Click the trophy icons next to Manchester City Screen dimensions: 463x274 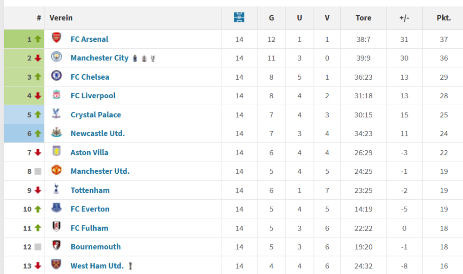(144, 58)
